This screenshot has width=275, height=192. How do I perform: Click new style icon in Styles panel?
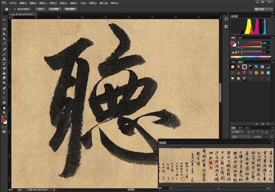[262, 124]
